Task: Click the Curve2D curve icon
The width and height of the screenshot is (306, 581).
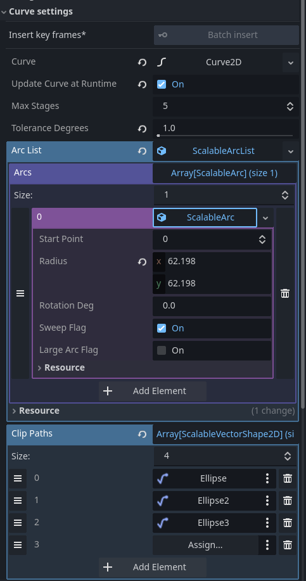Action: [x=161, y=62]
